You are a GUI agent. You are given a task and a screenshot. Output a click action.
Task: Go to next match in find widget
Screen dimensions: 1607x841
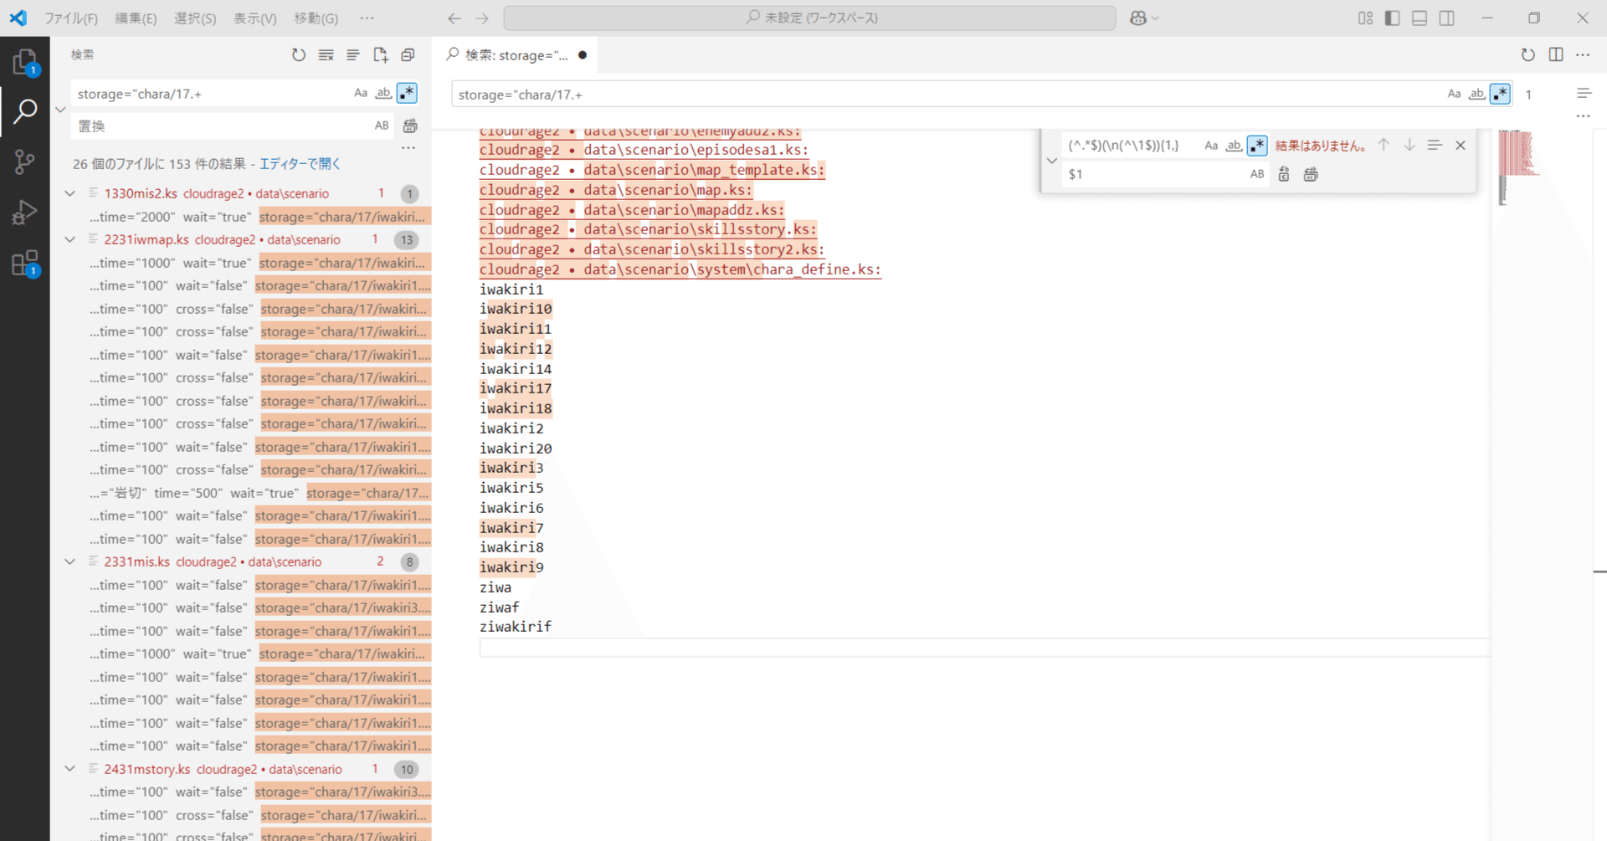[x=1409, y=145]
